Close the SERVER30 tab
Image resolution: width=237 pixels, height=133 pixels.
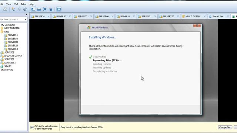click(70, 16)
